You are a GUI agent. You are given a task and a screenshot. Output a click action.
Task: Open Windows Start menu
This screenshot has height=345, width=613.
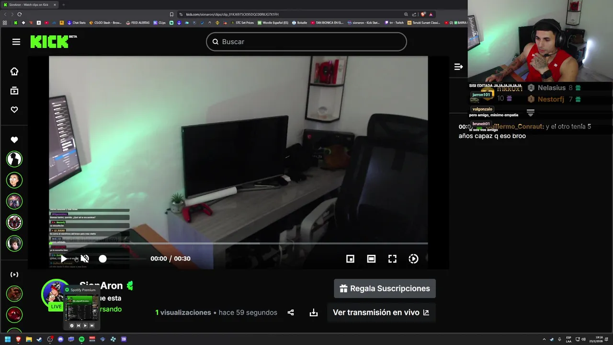(x=8, y=339)
